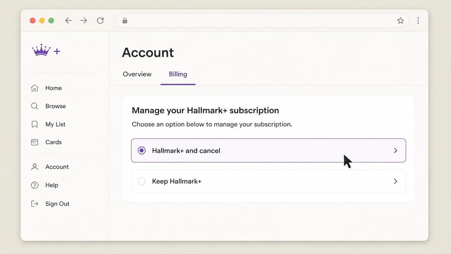Click the 'Keep Hallmark+' option label
This screenshot has width=451, height=254.
(177, 181)
